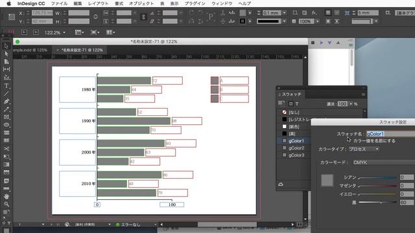Viewport: 415px width, 233px height.
Task: Open the InDesign CC application menu
Action: [31, 3]
